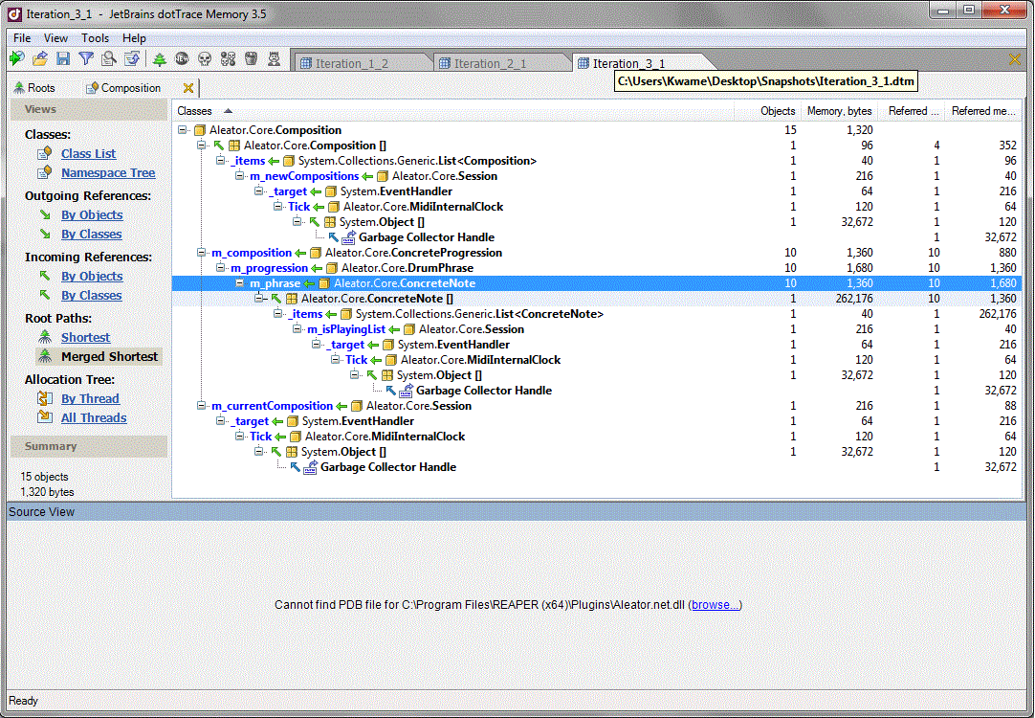Click the roots green tree toolbar icon
Viewport: 1035px width, 718px height.
[x=159, y=59]
